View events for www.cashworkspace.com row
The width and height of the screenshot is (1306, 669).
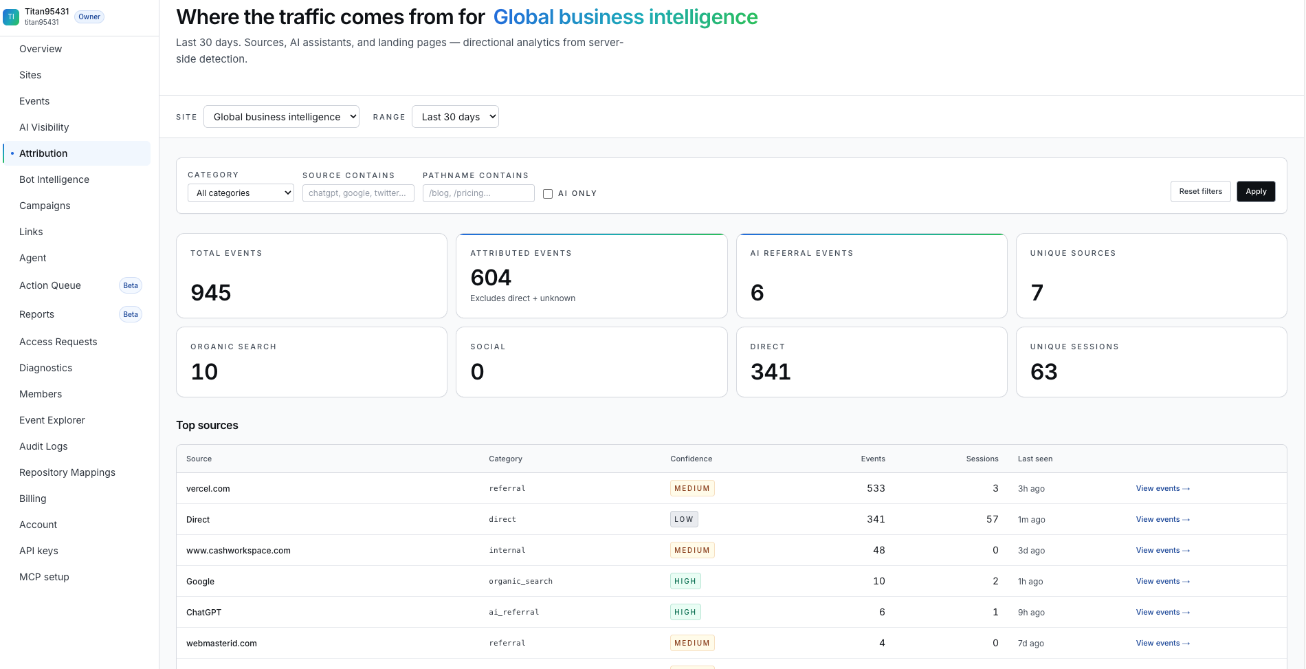pyautogui.click(x=1162, y=550)
